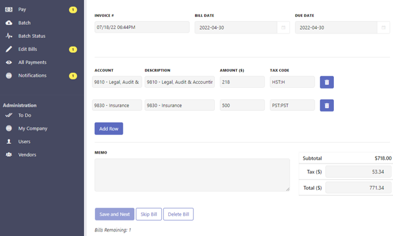Click the AMOUNT ($) column header
This screenshot has width=393, height=236.
click(x=232, y=71)
